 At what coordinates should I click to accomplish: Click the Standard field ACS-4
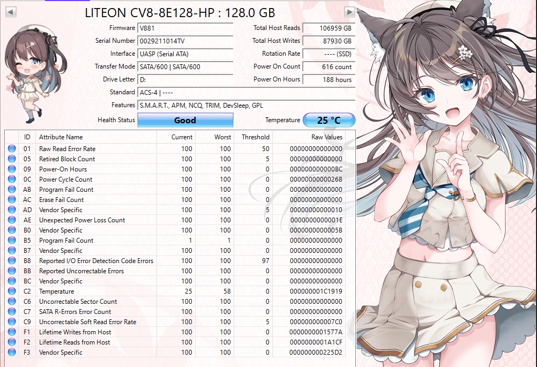(x=246, y=93)
